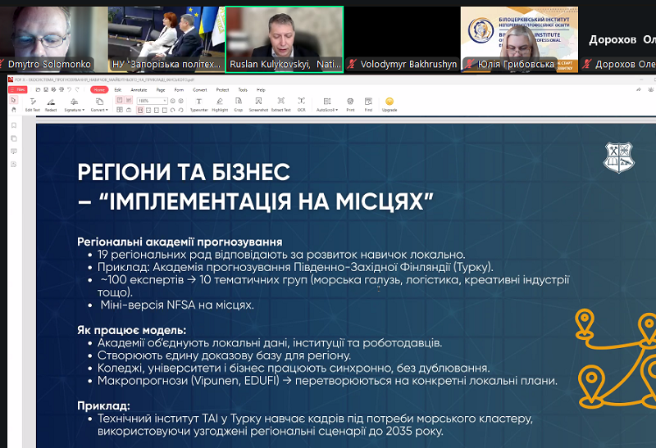Open the Bookmarks sidebar panel

[14, 125]
